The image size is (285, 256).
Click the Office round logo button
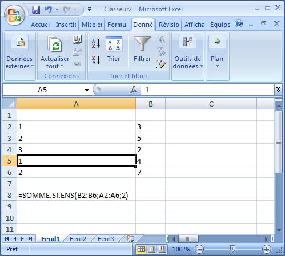pyautogui.click(x=15, y=15)
